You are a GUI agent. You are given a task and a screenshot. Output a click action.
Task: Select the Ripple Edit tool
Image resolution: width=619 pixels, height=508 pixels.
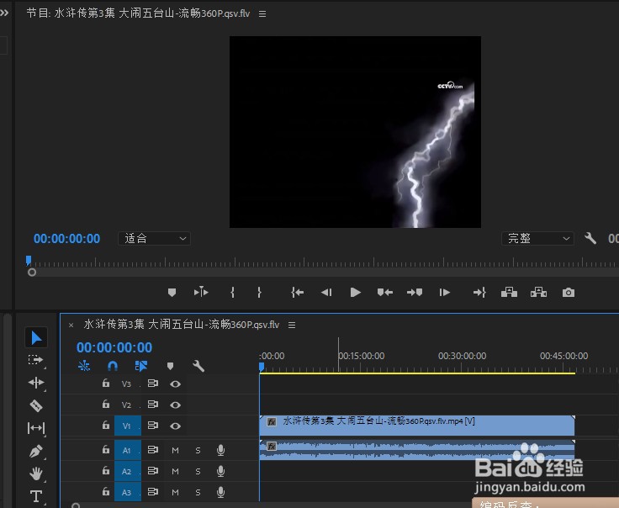coord(36,383)
